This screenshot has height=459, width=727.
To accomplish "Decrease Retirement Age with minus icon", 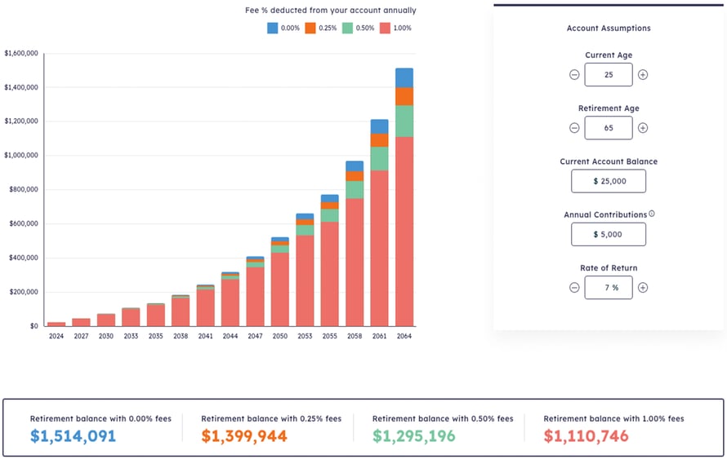I will (x=574, y=128).
